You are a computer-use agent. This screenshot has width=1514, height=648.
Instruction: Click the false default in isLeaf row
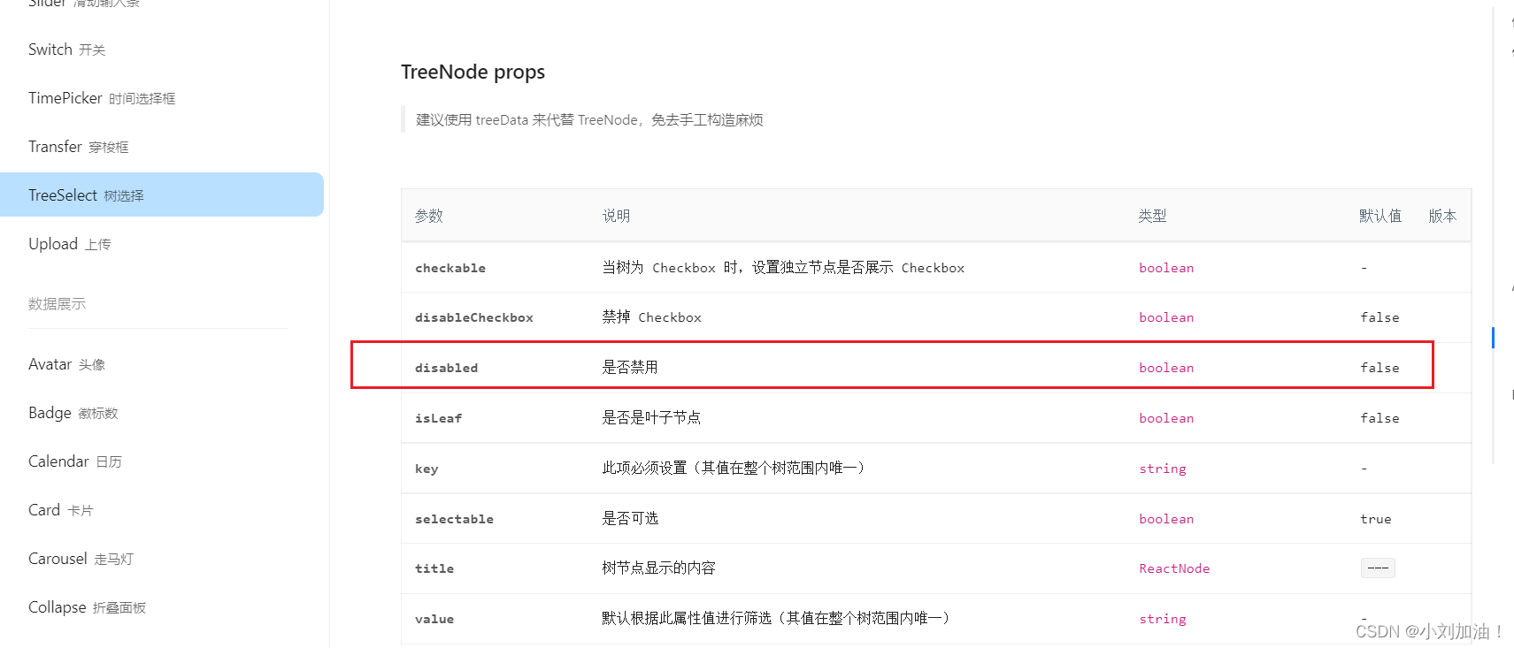[x=1380, y=418]
